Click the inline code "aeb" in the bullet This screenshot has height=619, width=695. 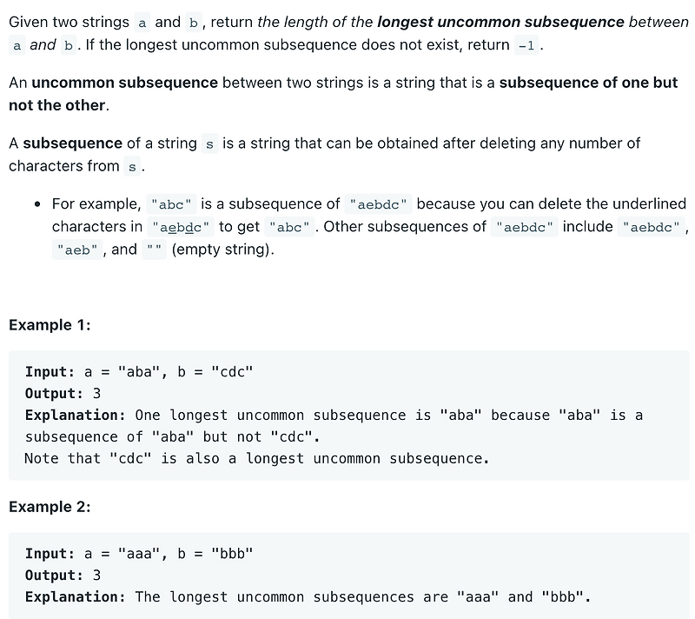click(77, 250)
